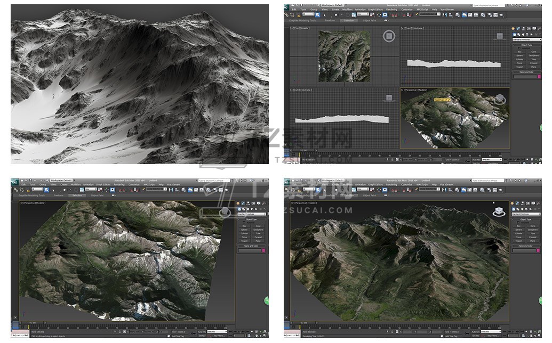Switch to the Freeform tab in the four-viewport window
This screenshot has width=552, height=343.
click(330, 21)
